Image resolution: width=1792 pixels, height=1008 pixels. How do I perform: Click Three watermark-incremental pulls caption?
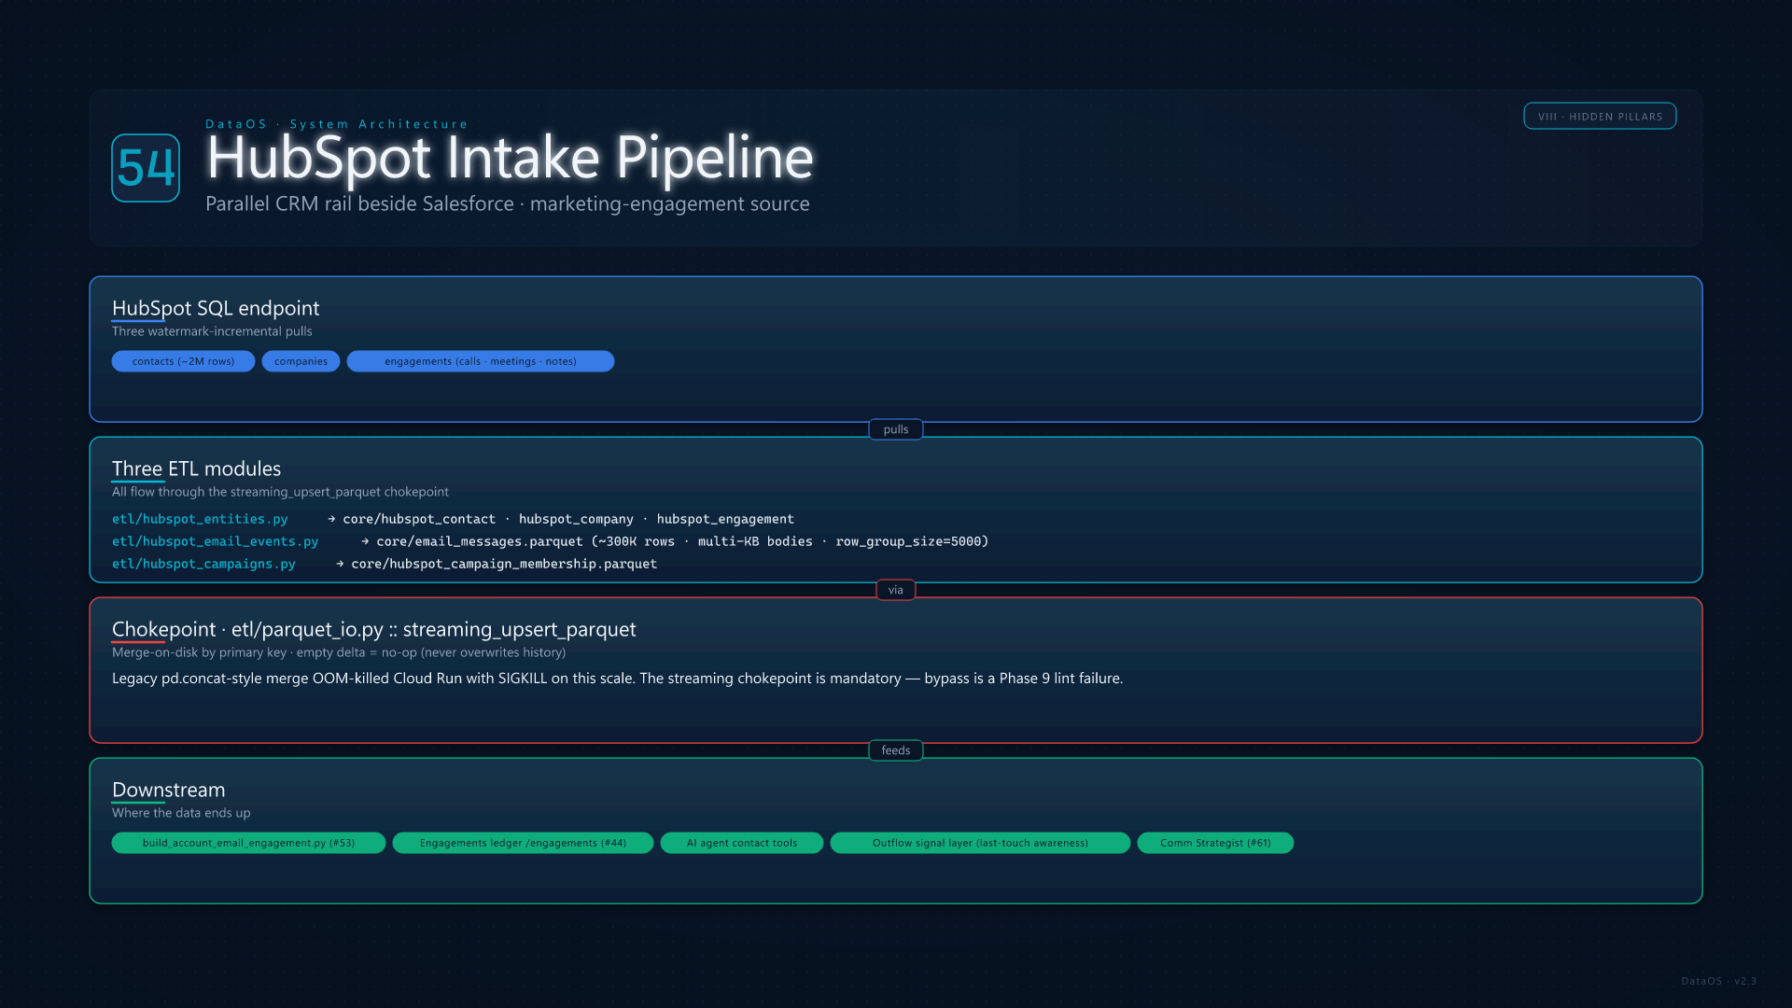(x=212, y=331)
